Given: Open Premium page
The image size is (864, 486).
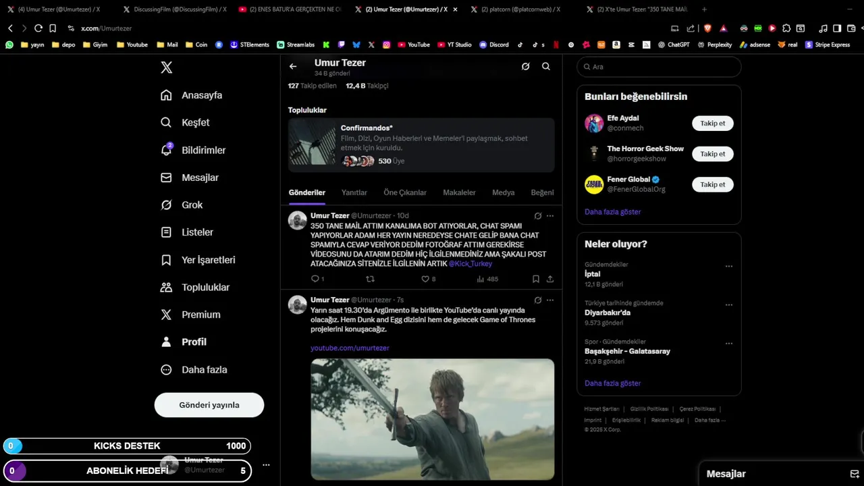Looking at the screenshot, I should pyautogui.click(x=190, y=315).
